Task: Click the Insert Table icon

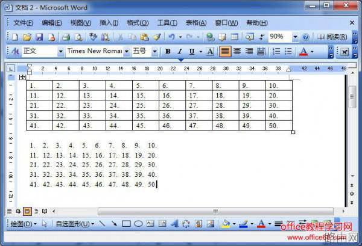Action: 235,37
